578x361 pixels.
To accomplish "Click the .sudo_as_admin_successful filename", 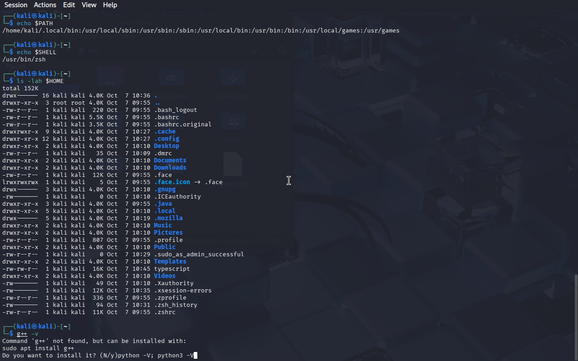I will coord(199,255).
